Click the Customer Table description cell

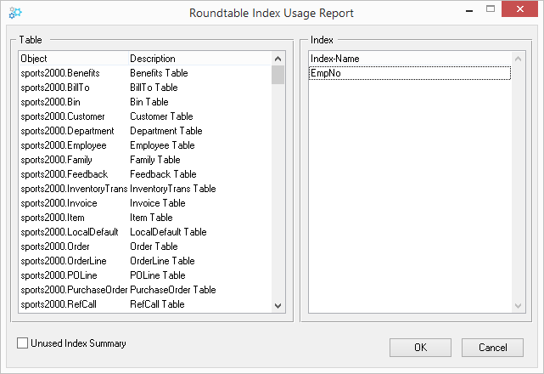coord(161,116)
